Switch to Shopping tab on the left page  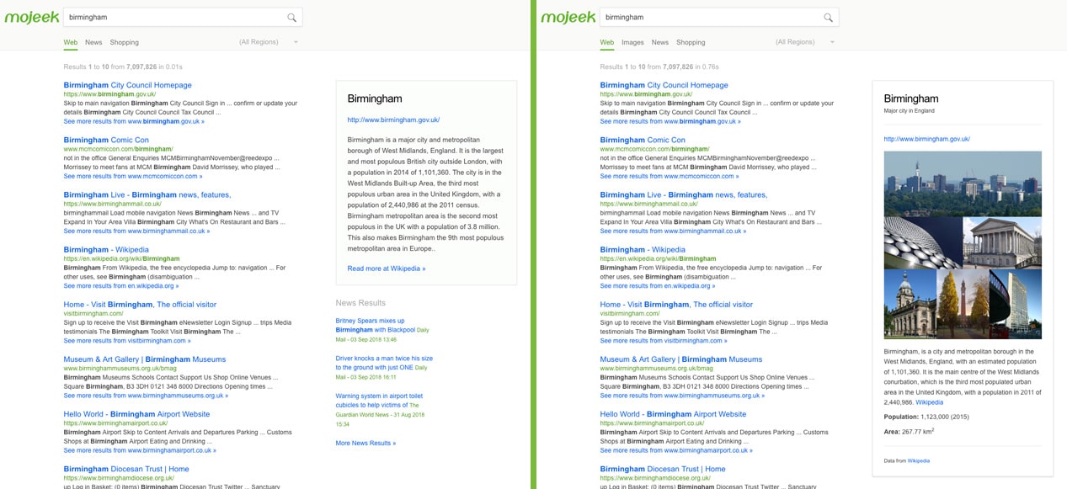[x=124, y=42]
